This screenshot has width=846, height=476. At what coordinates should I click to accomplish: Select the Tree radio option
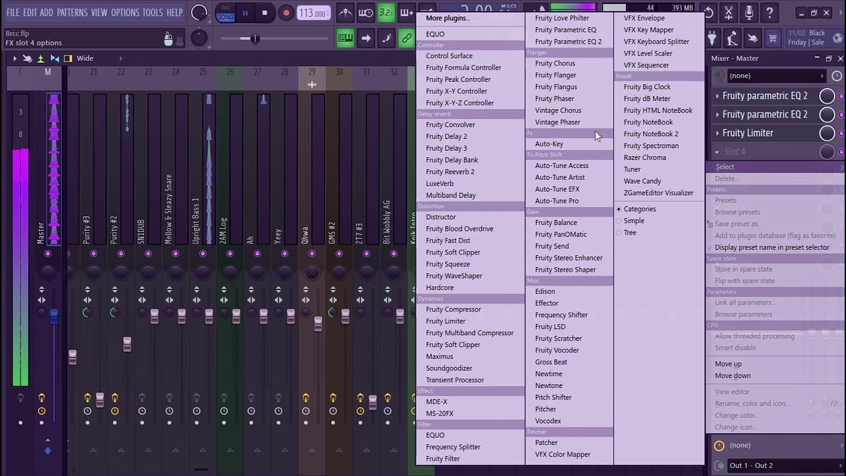pyautogui.click(x=630, y=233)
